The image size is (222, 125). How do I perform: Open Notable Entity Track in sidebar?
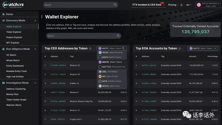(x=16, y=71)
